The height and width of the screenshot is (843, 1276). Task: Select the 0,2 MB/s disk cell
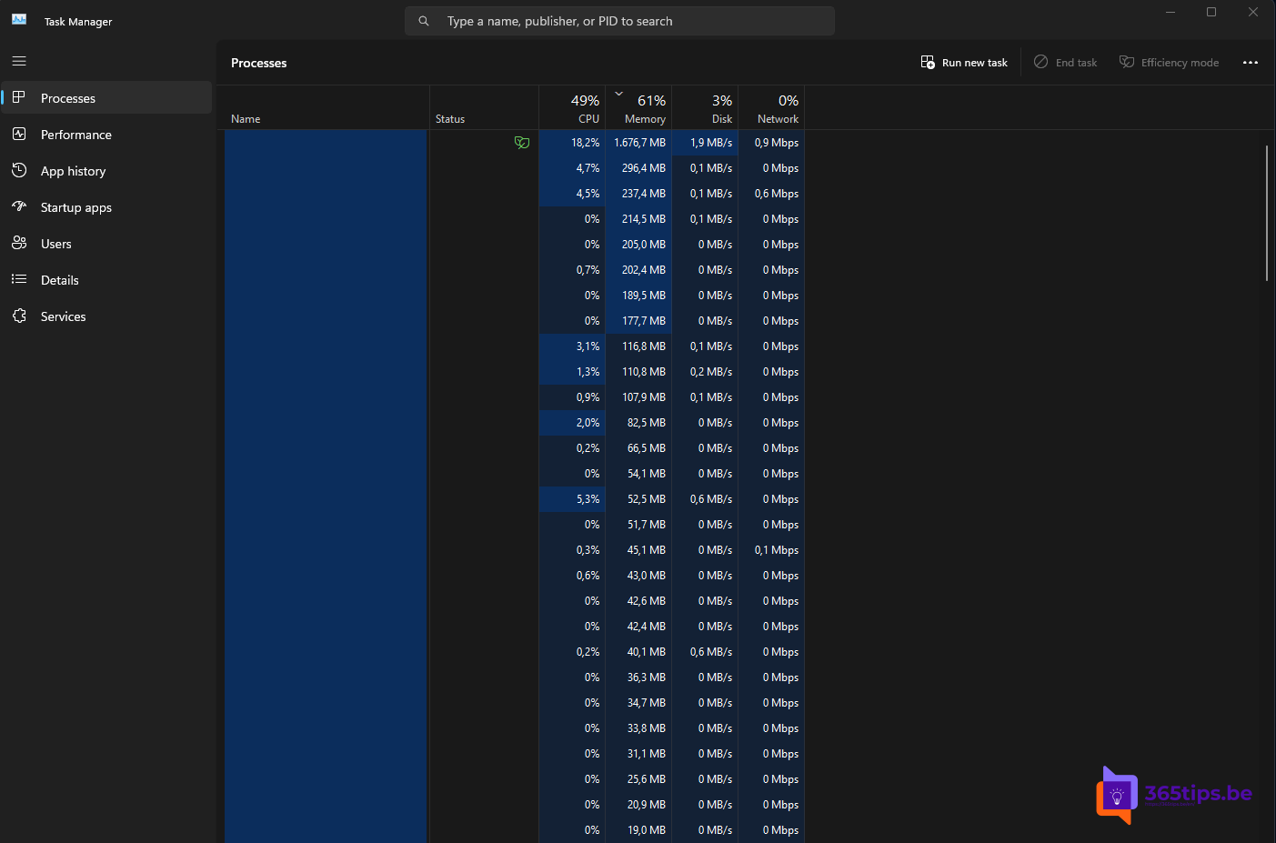[x=705, y=372]
